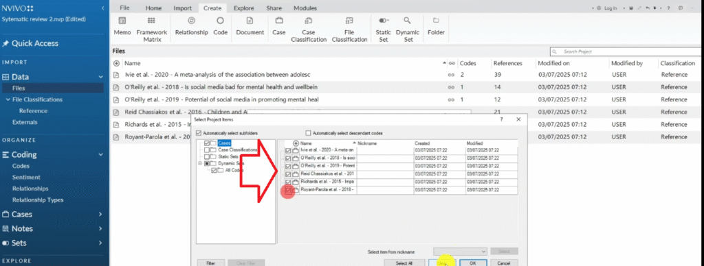This screenshot has height=266, width=704.
Task: Toggle Automatically select subfolders checkbox
Action: (x=199, y=133)
